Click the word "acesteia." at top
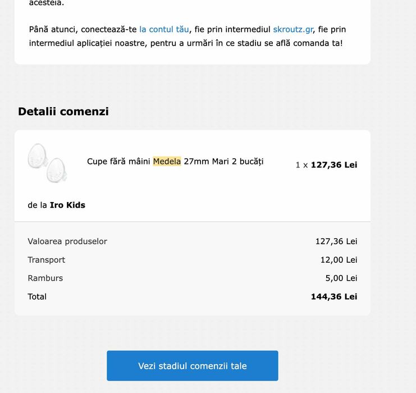Viewport: 416px width, 393px height. (x=47, y=3)
